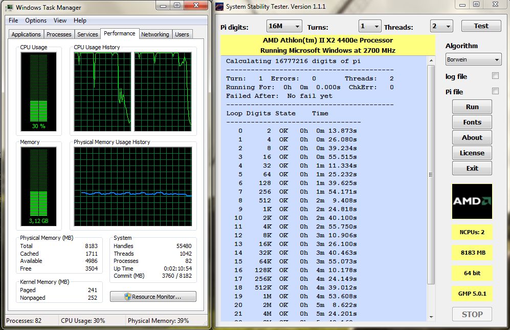Open the Fonts dialog button
The image size is (510, 330).
click(472, 122)
